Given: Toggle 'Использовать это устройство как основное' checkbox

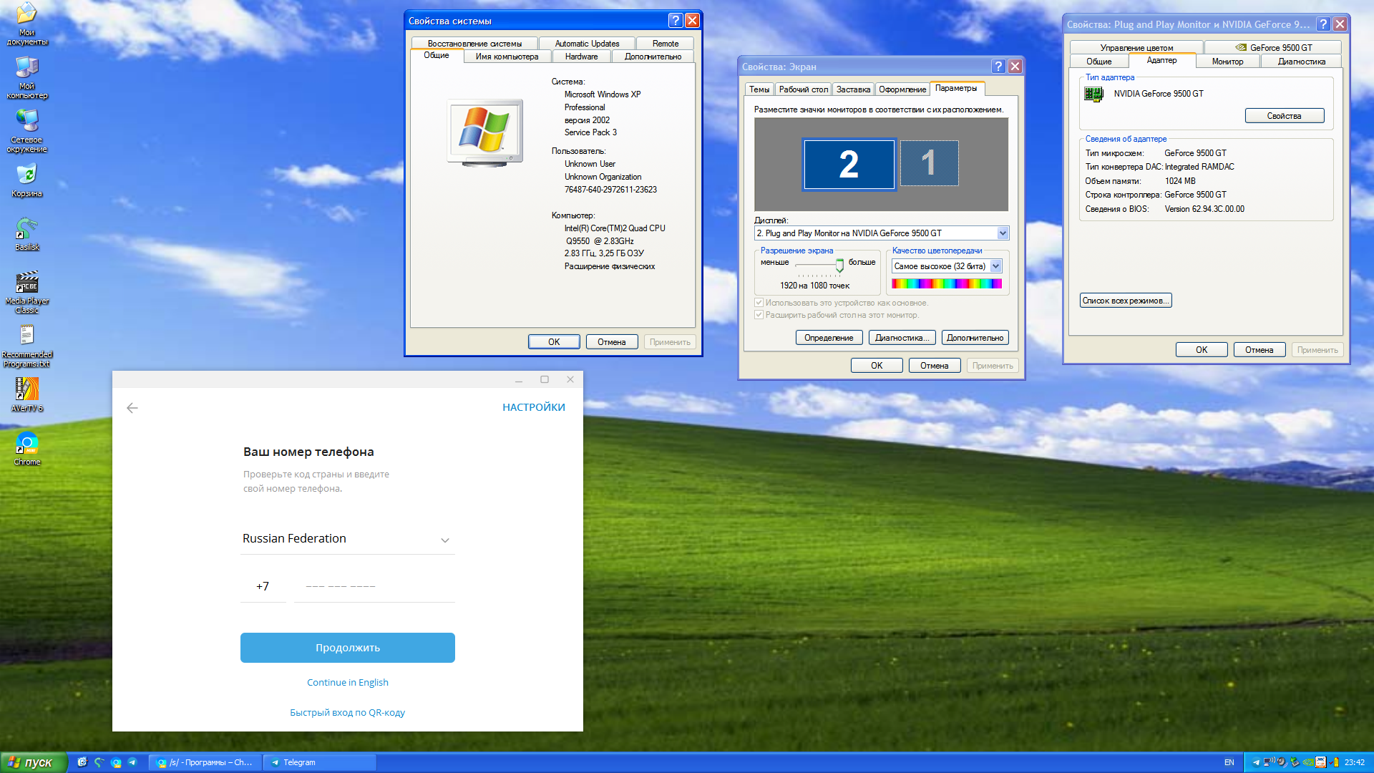Looking at the screenshot, I should (x=759, y=303).
